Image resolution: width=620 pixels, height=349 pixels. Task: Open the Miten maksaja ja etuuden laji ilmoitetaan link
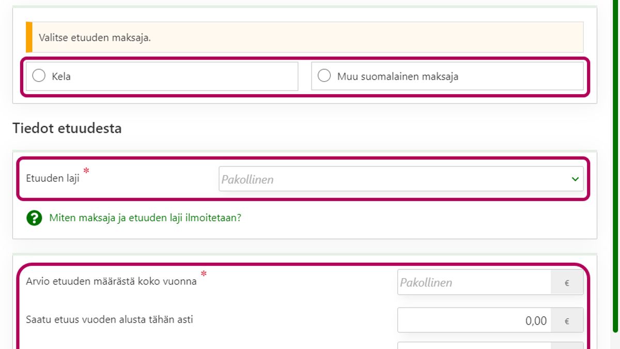click(145, 218)
